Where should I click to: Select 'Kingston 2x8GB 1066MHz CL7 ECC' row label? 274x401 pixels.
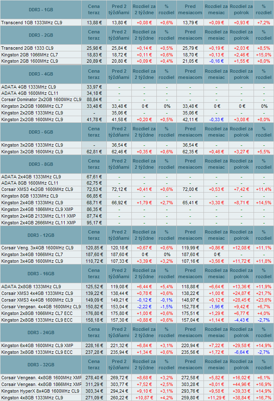(37, 313)
